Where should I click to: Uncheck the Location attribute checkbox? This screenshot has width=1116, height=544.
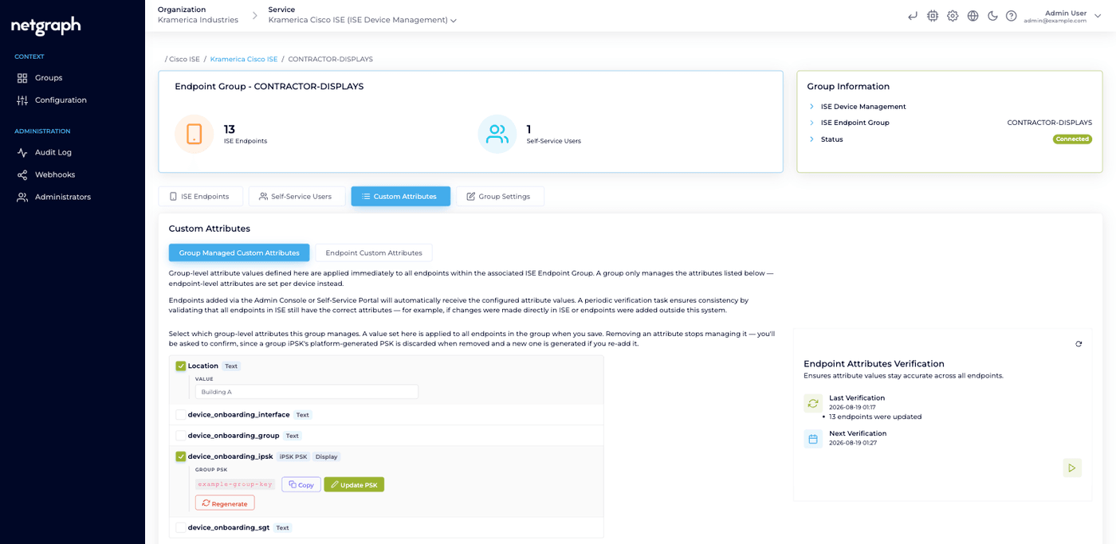[181, 366]
